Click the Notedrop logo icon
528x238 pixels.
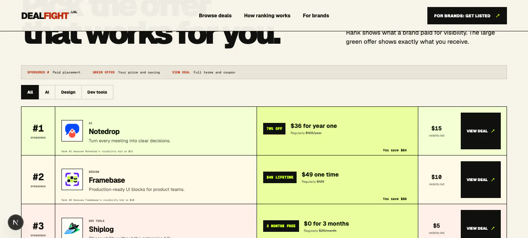tap(72, 131)
